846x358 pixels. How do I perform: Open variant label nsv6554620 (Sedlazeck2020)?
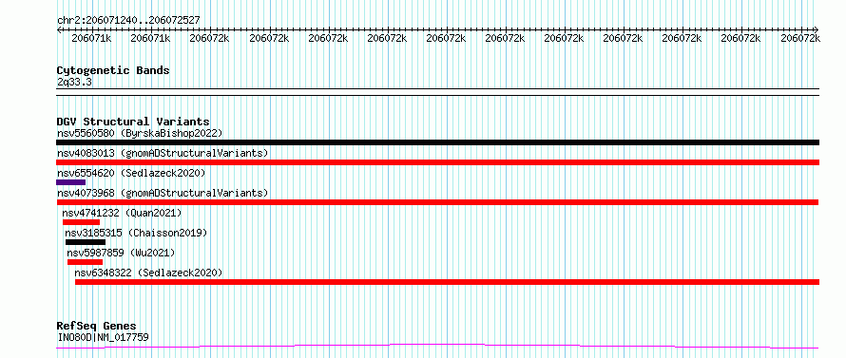coord(131,173)
